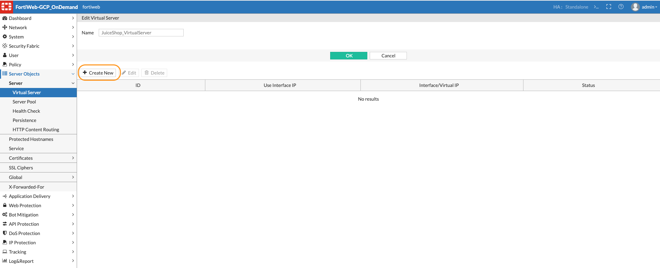
Task: Click the Name input field
Action: click(x=141, y=33)
